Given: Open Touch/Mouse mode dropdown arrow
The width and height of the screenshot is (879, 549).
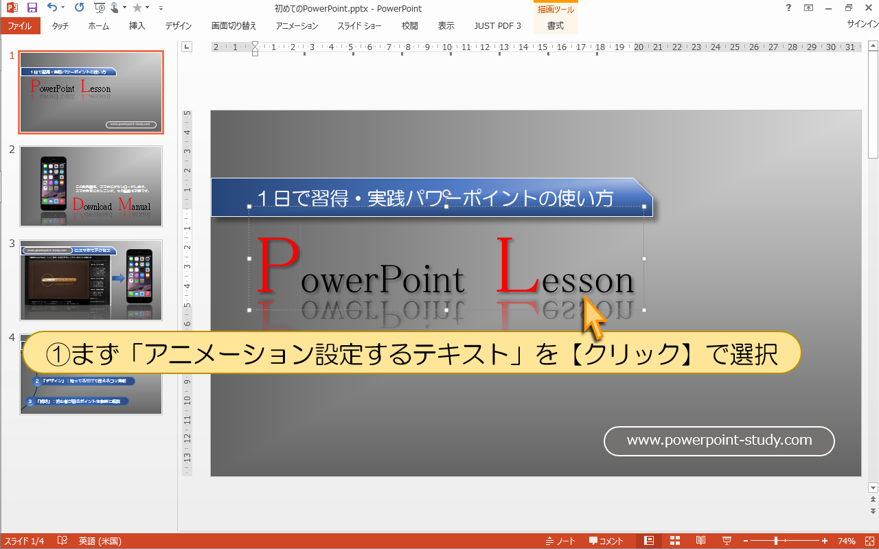Looking at the screenshot, I should pyautogui.click(x=124, y=8).
